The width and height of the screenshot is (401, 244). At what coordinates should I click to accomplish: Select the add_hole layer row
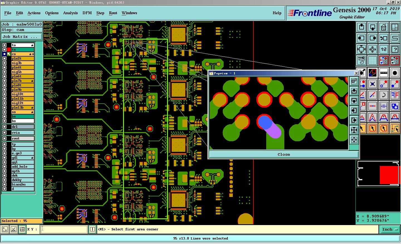(23, 167)
